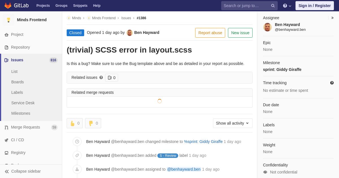
Task: Click the related issues count badge
Action: pyautogui.click(x=112, y=78)
